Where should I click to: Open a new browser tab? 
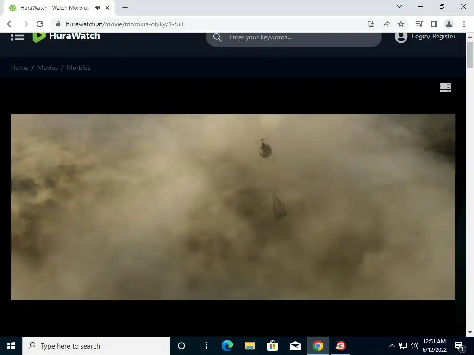pyautogui.click(x=125, y=8)
